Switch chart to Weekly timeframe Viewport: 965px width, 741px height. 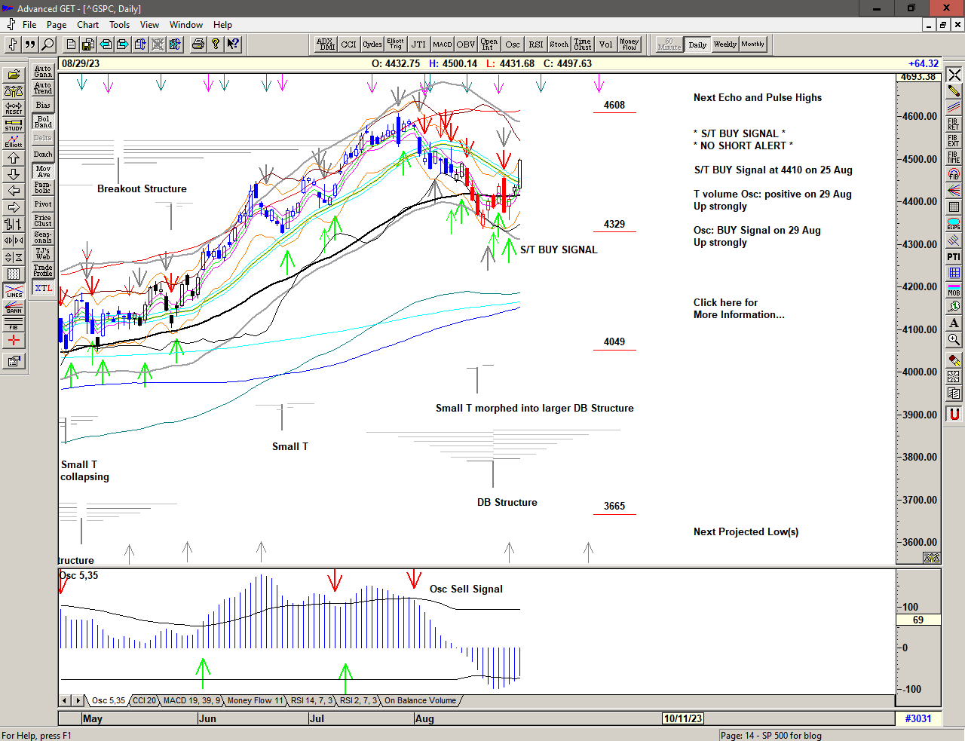point(725,44)
